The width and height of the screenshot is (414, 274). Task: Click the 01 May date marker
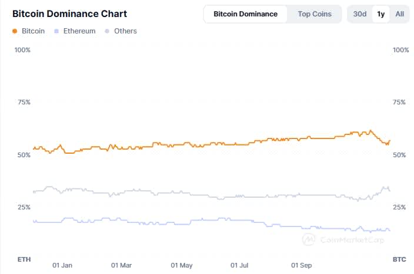[181, 265]
